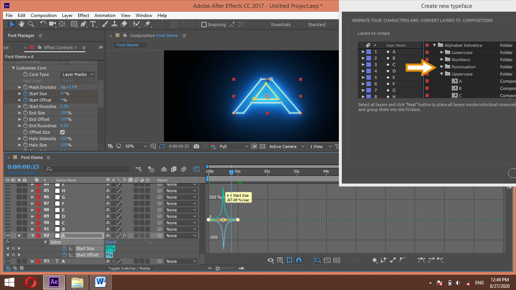
Task: Enable the Snapping checkbox
Action: 204,25
